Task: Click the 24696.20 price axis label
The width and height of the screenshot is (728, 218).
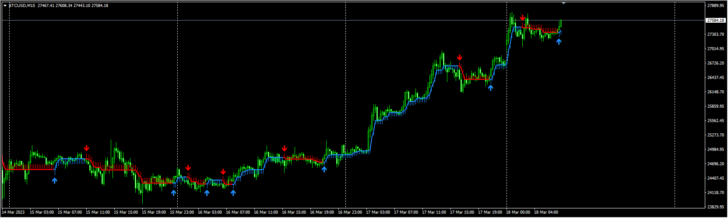Action: click(x=715, y=164)
